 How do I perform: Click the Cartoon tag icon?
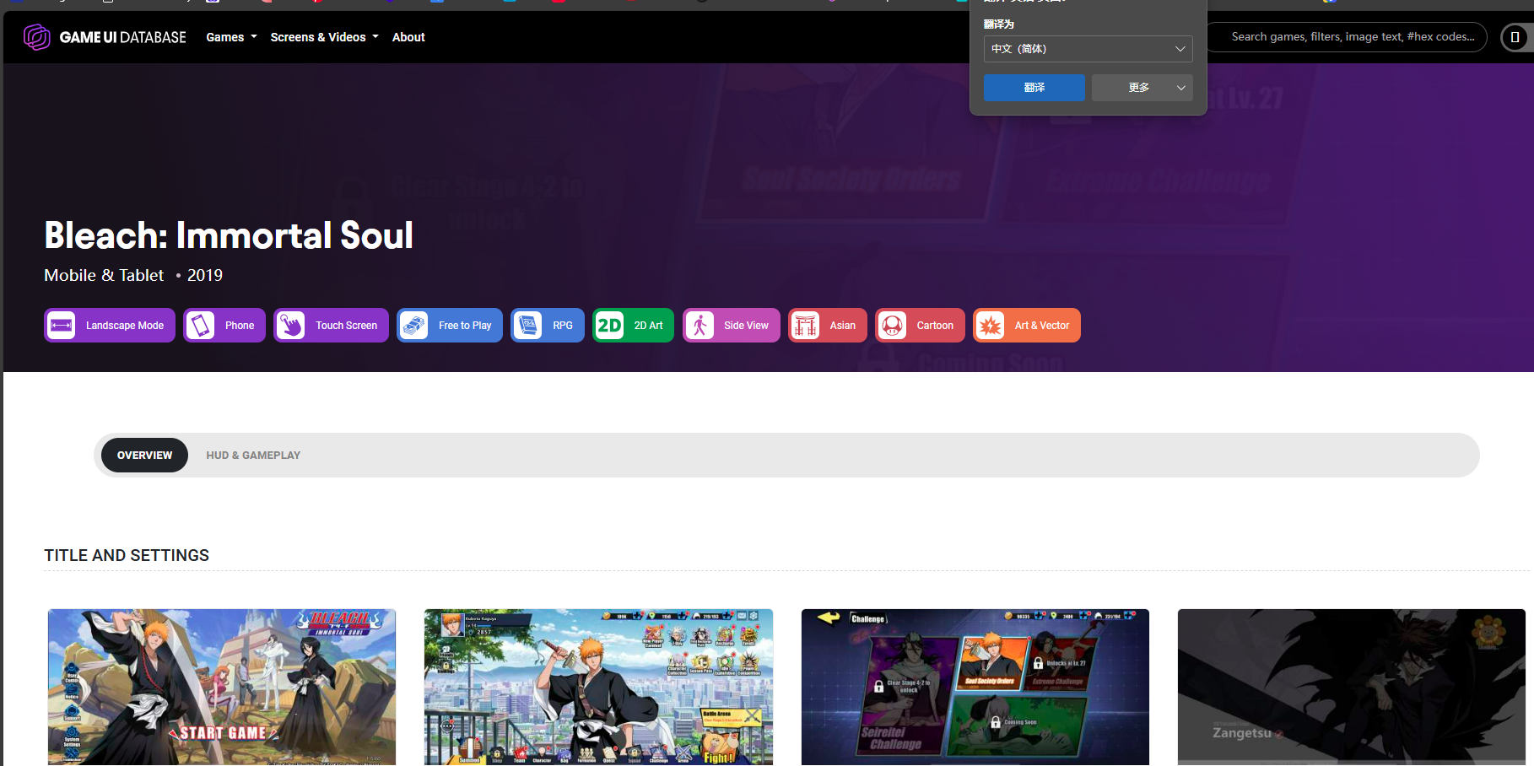(x=893, y=326)
